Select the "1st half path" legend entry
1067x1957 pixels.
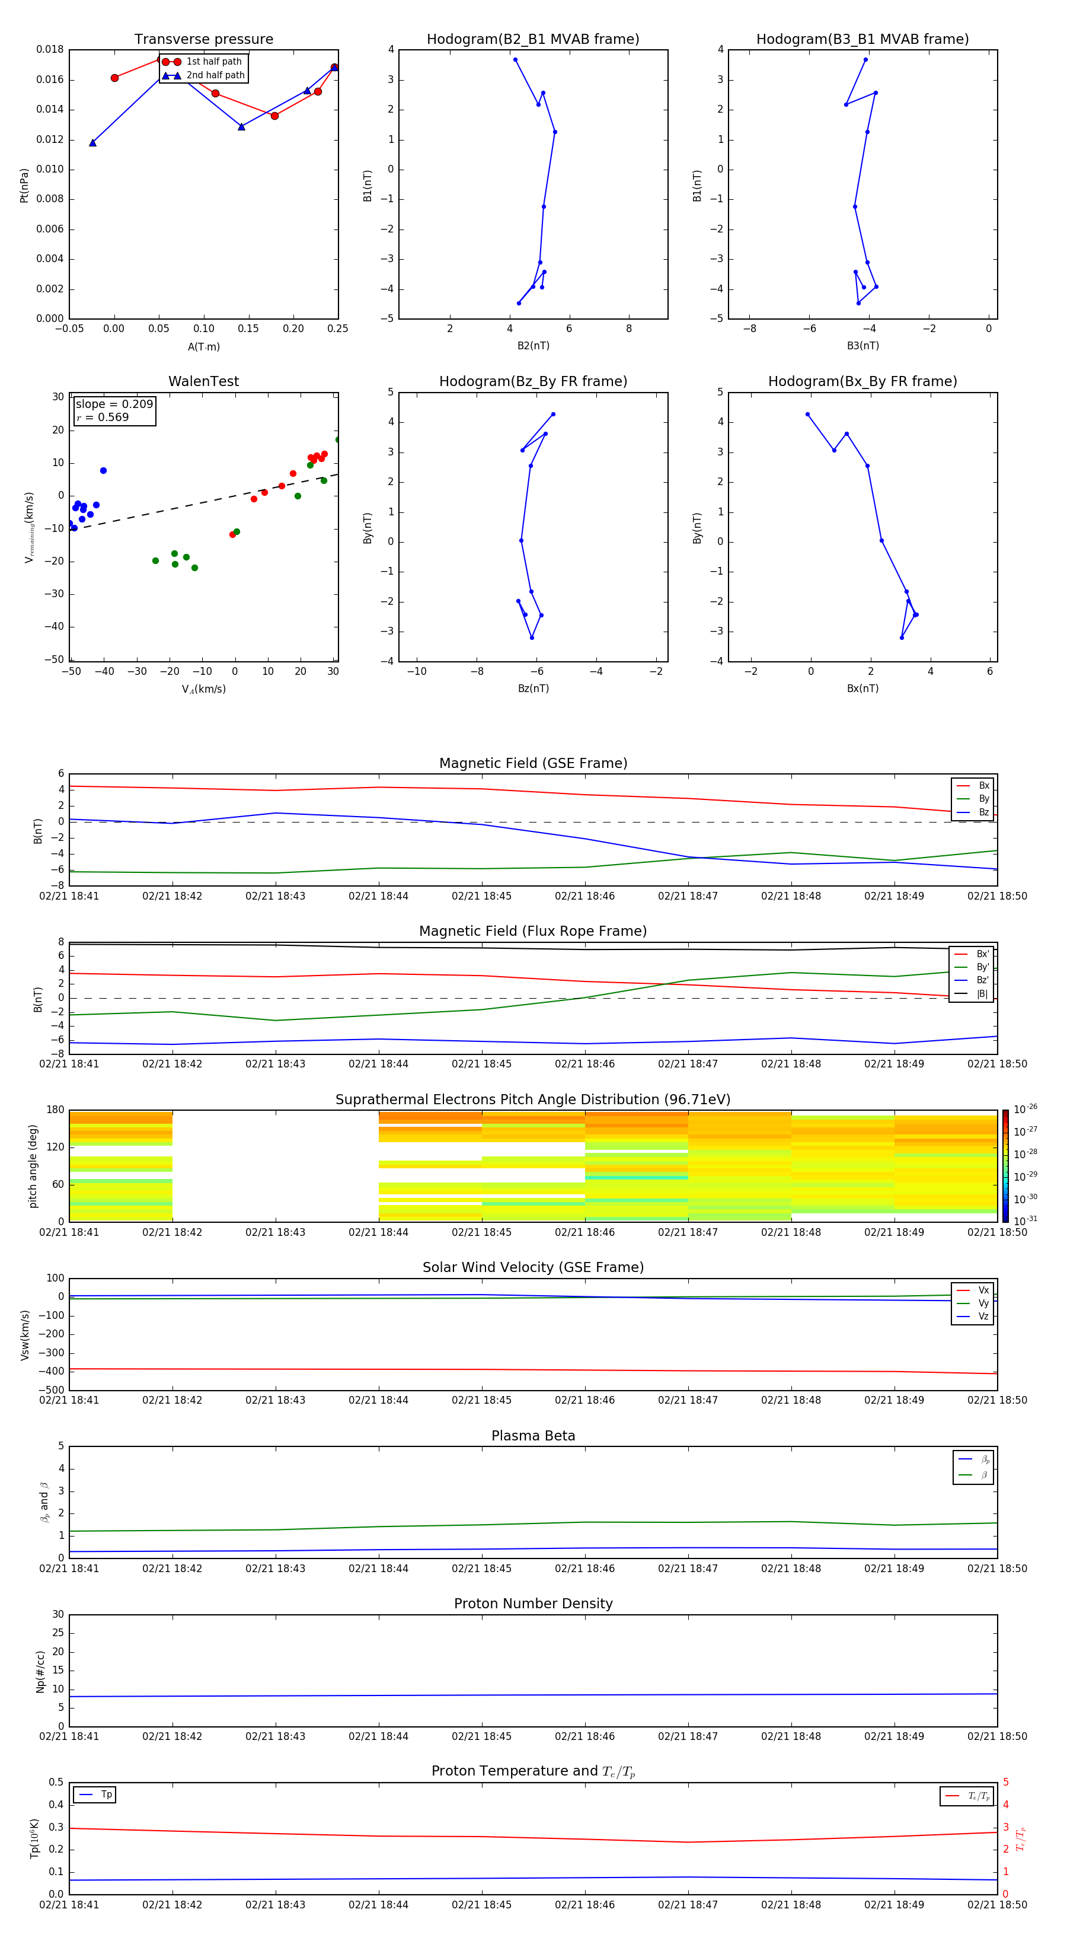[x=203, y=62]
